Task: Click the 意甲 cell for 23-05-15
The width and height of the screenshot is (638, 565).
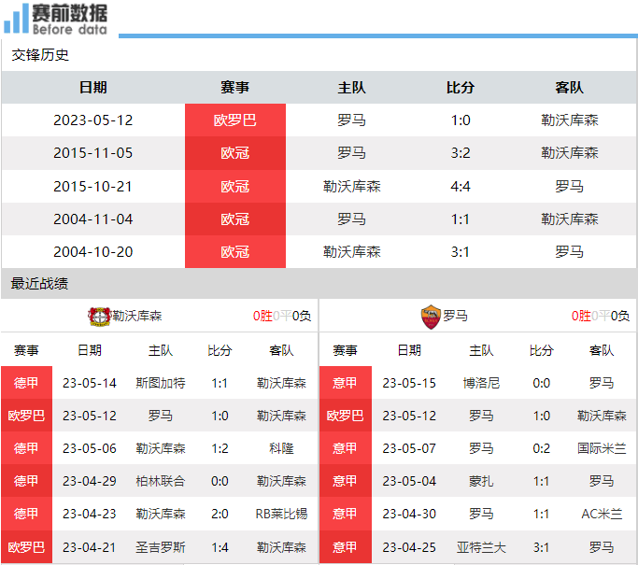Action: [x=346, y=383]
